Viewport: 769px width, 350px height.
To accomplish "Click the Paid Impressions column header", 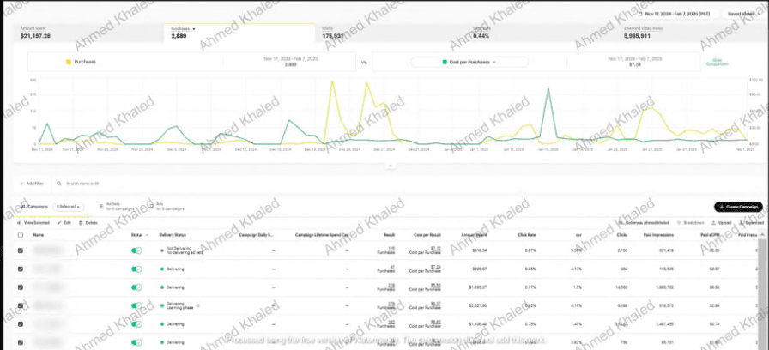I will [657, 235].
